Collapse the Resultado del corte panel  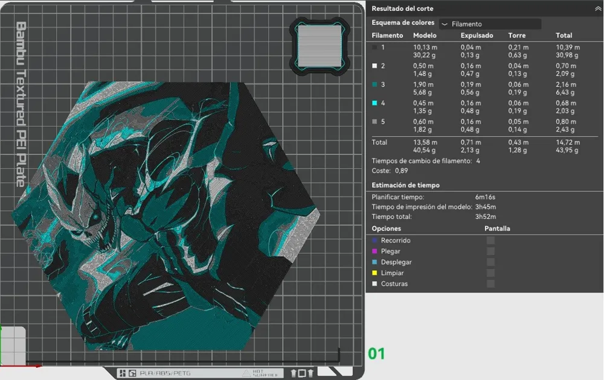coord(597,8)
